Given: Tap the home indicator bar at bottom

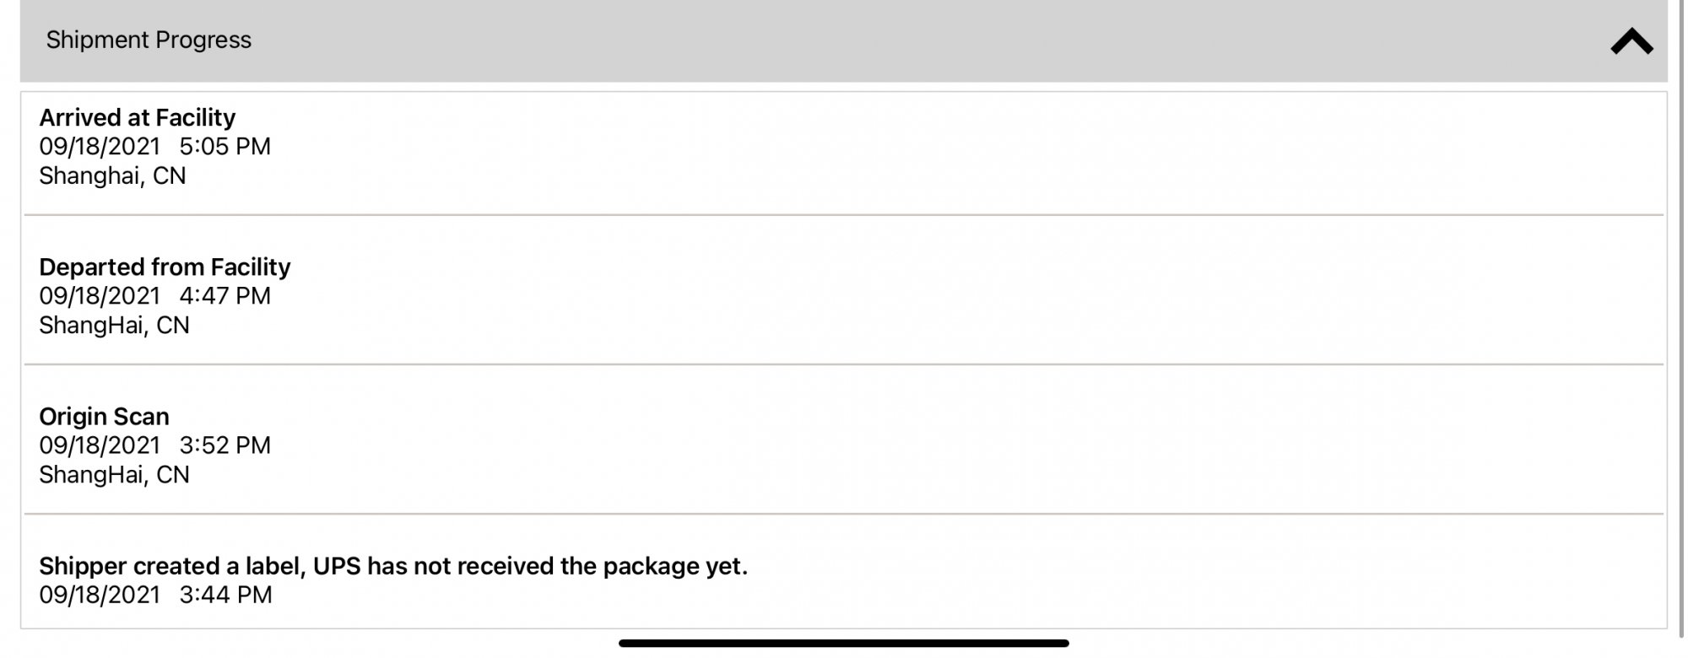Looking at the screenshot, I should pos(843,643).
